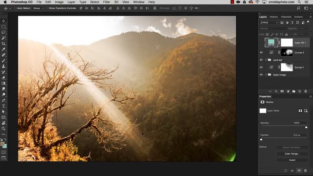Screen dimensions: 313x176
Task: Select the Path Selection tool
Action: click(3, 111)
